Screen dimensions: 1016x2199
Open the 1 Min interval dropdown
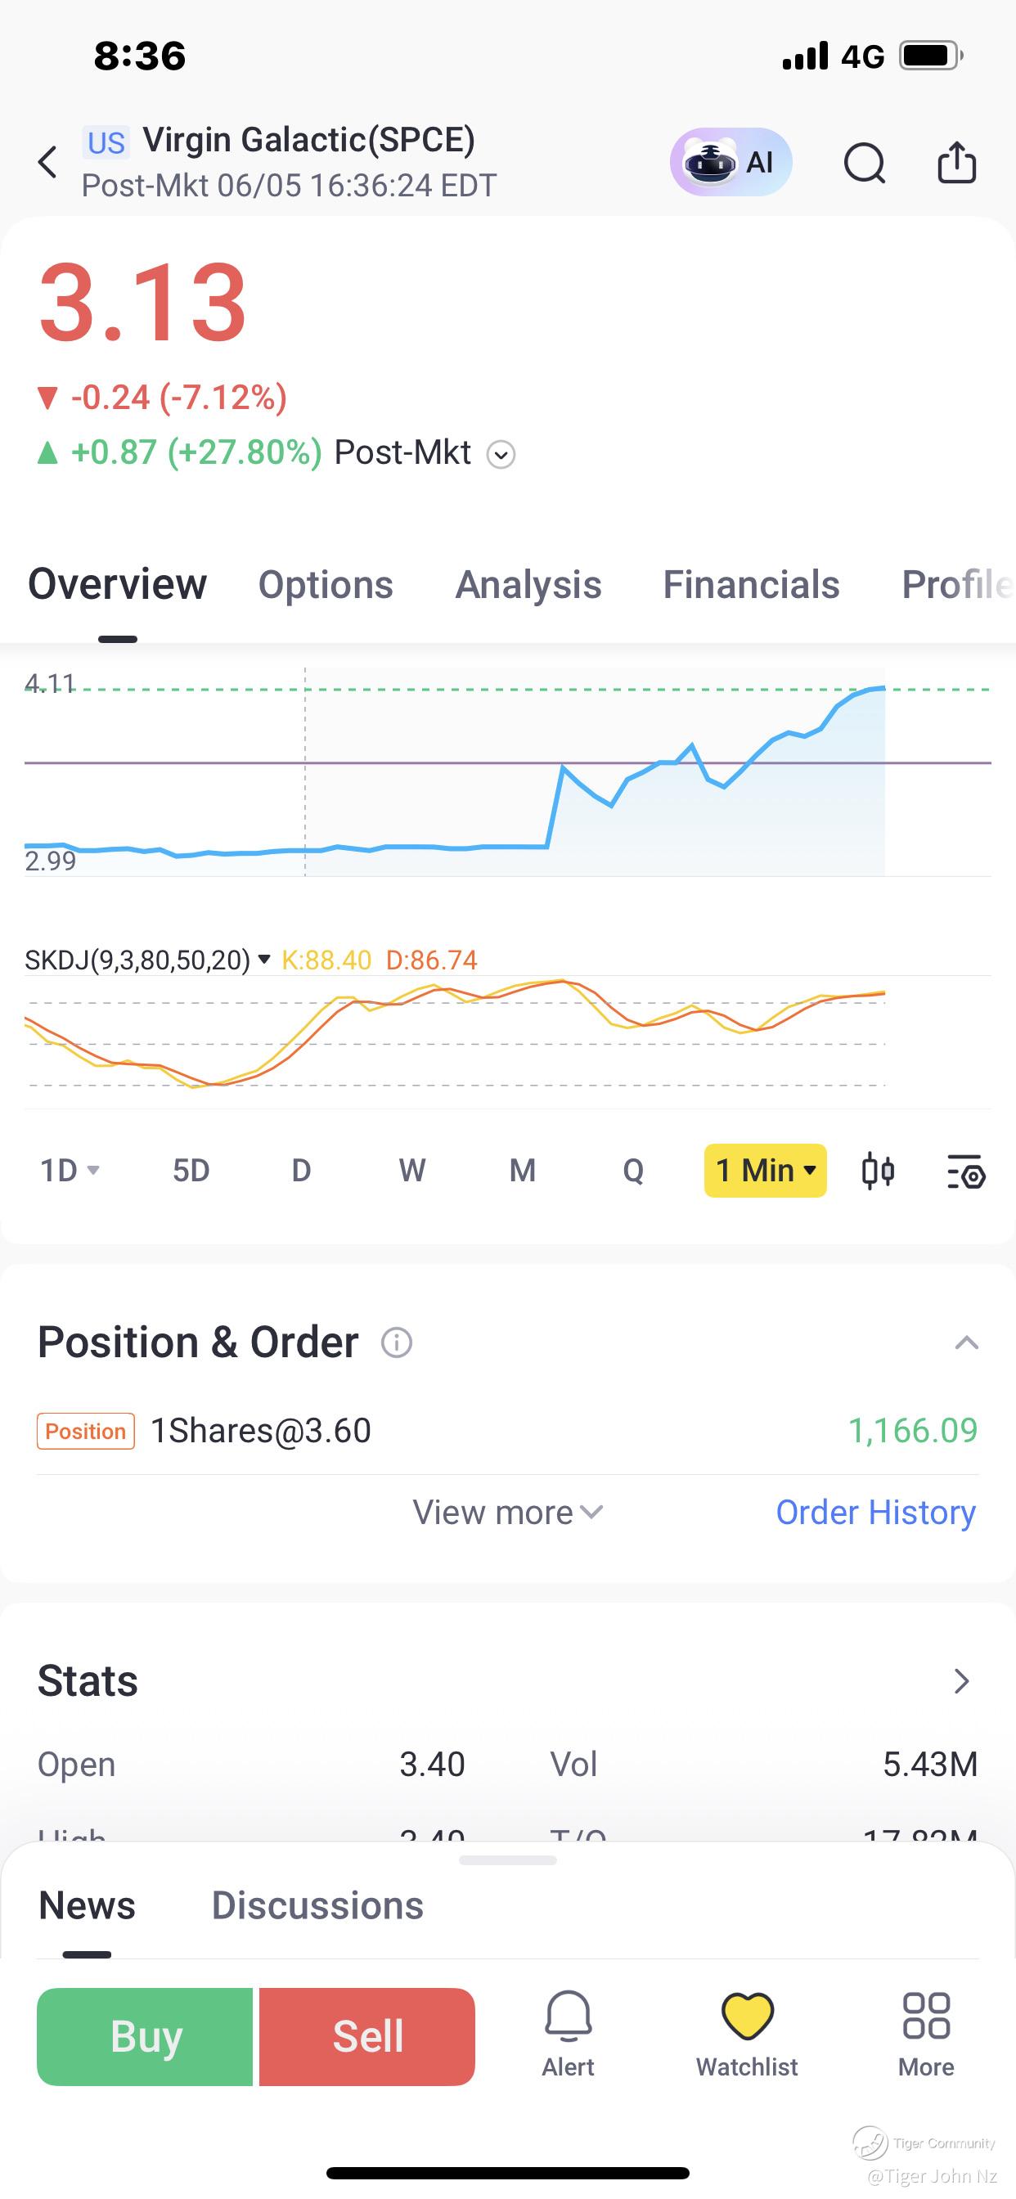point(765,1171)
